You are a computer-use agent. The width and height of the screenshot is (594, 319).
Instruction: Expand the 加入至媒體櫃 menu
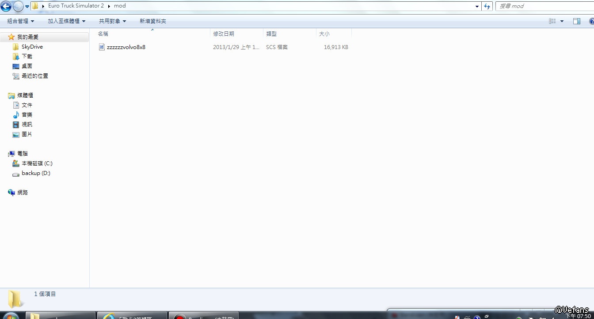coord(66,21)
